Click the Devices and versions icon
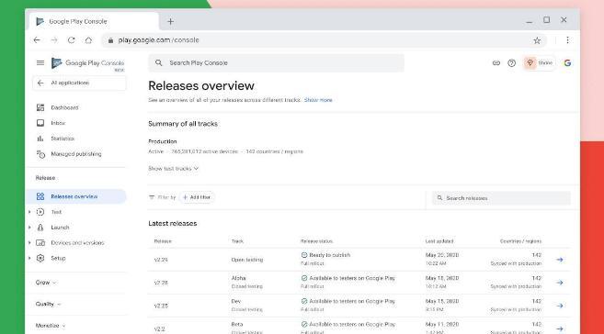 (x=40, y=242)
